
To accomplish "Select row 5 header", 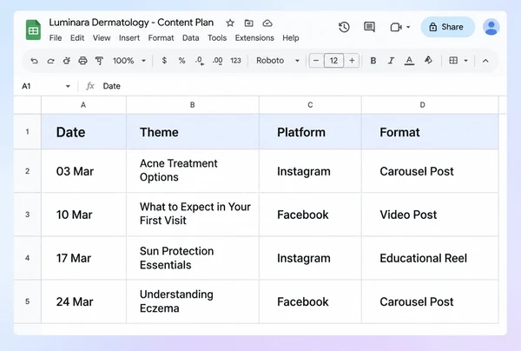I will (x=27, y=301).
